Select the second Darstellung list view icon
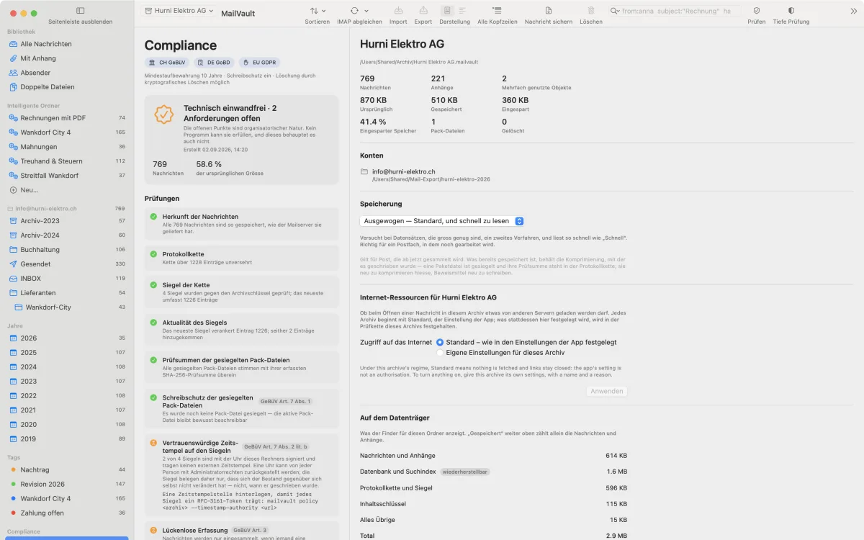 [x=462, y=11]
